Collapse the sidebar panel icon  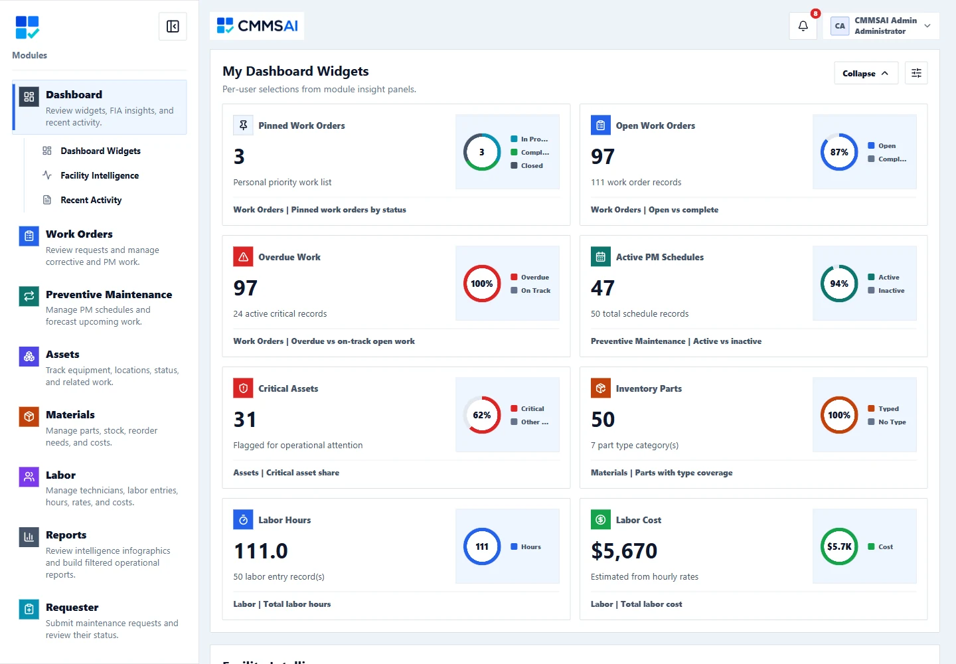coord(173,27)
